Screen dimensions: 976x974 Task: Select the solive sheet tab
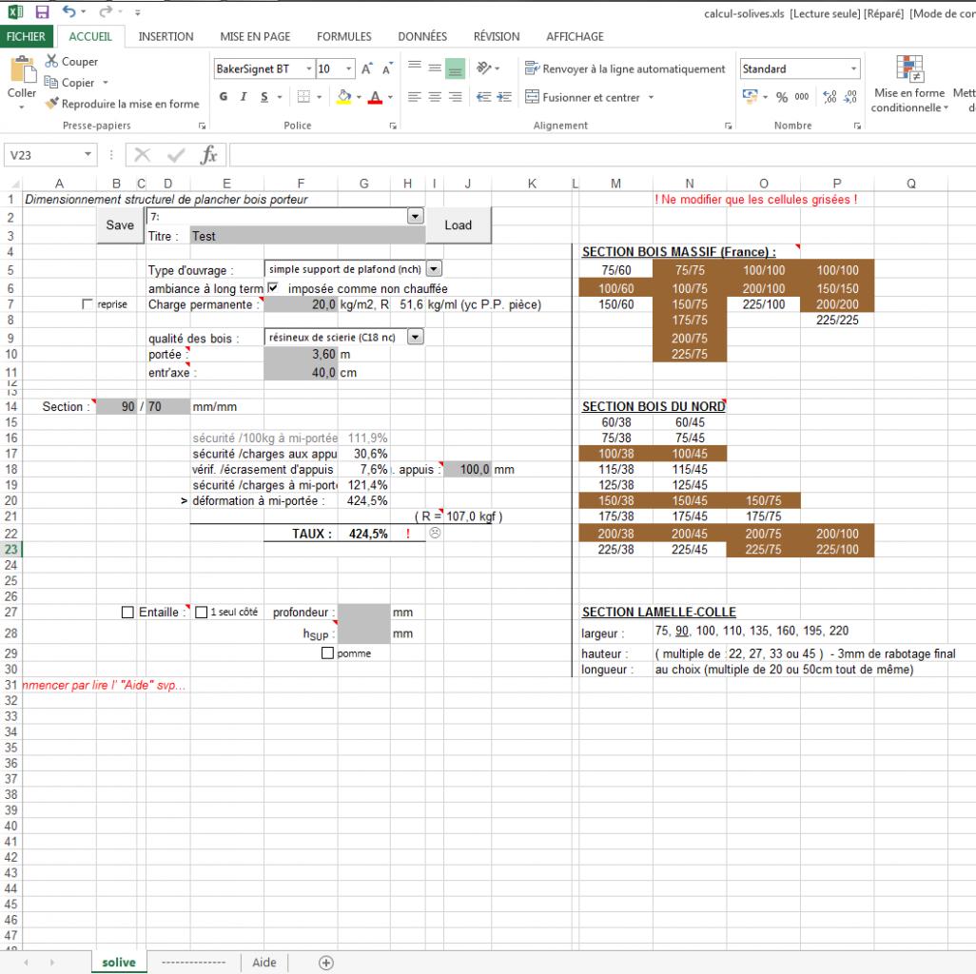[x=119, y=963]
